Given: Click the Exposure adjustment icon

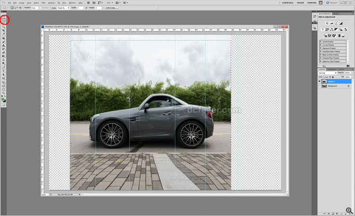Looking at the screenshot, I should pyautogui.click(x=342, y=23).
